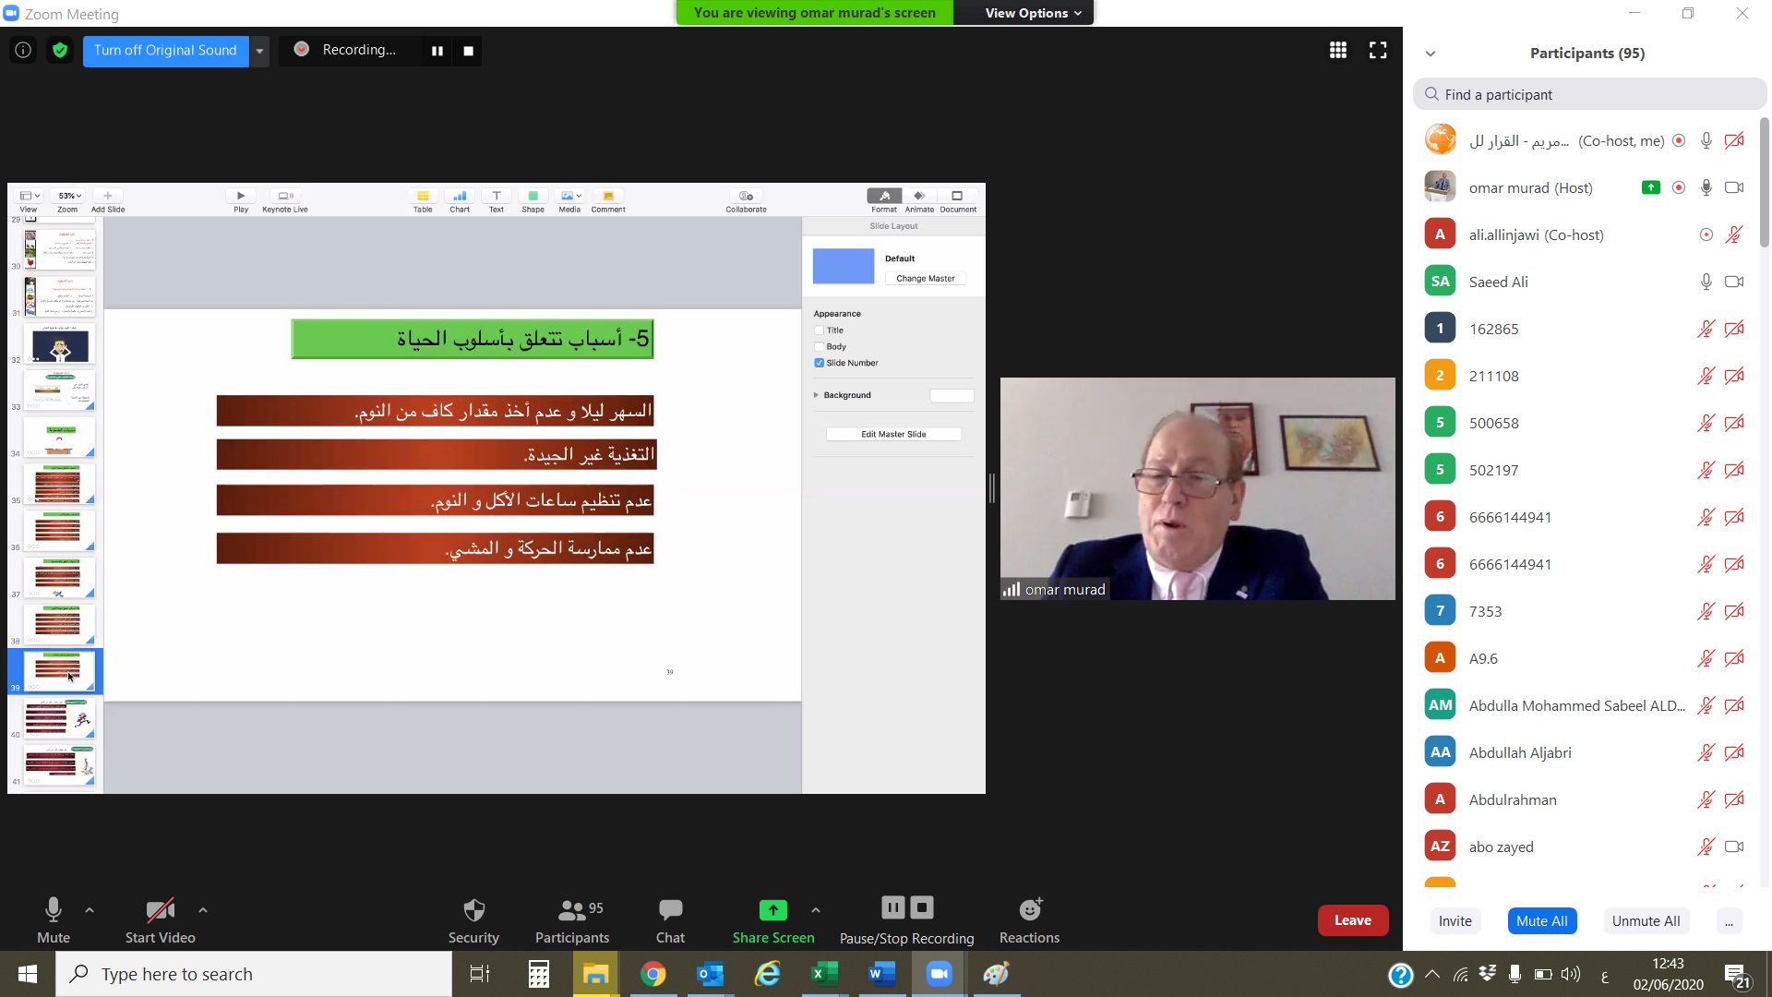This screenshot has width=1772, height=997.
Task: Open the Security shield options
Action: [x=473, y=919]
